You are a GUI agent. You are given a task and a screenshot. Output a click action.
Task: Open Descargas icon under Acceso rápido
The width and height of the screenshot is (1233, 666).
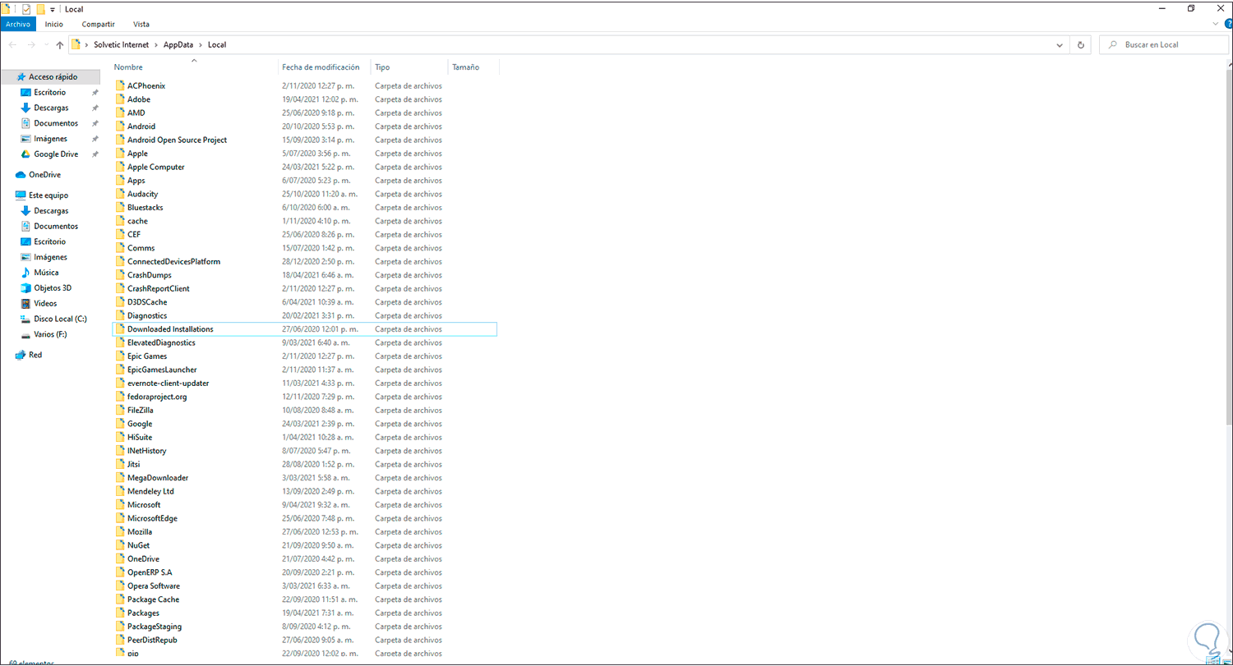tap(25, 108)
